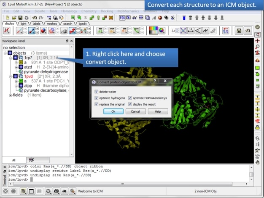Open the color palette swatch in display toolbar
This screenshot has width=264, height=198.
154,31
